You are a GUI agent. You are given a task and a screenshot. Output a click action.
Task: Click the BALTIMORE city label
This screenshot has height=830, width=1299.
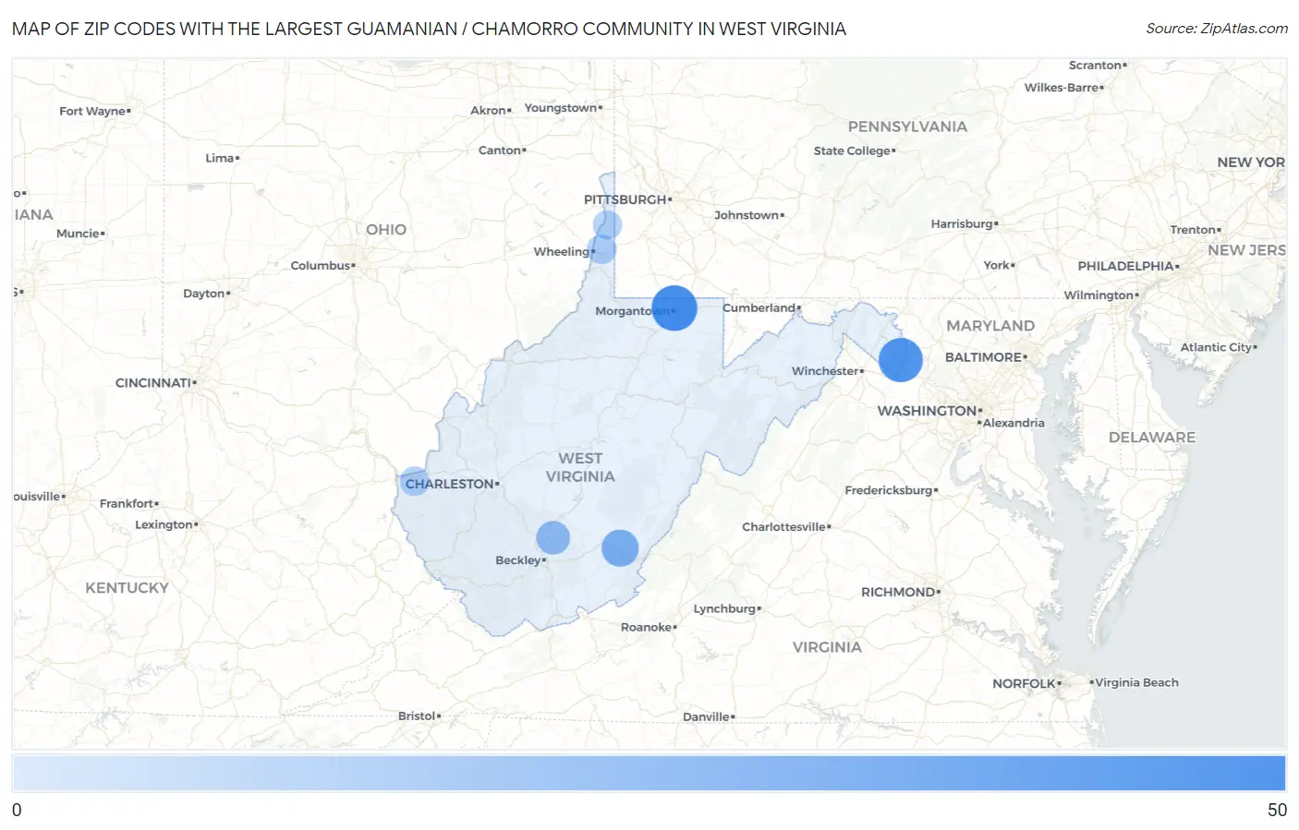tap(983, 357)
